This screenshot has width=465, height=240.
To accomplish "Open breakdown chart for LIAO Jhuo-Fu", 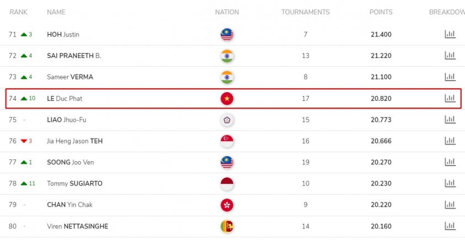I will (450, 120).
